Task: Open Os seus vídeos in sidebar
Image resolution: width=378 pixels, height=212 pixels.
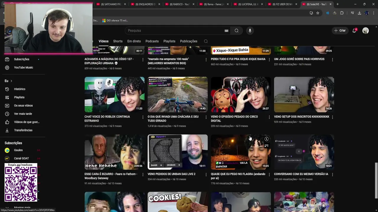Action: (x=23, y=105)
